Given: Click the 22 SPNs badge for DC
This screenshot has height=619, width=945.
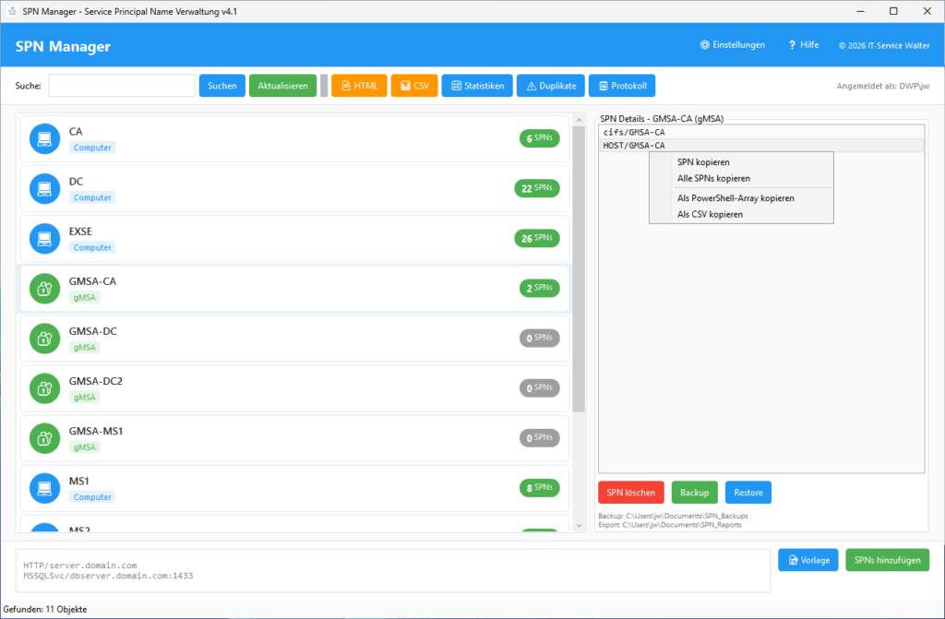Looking at the screenshot, I should coord(536,188).
